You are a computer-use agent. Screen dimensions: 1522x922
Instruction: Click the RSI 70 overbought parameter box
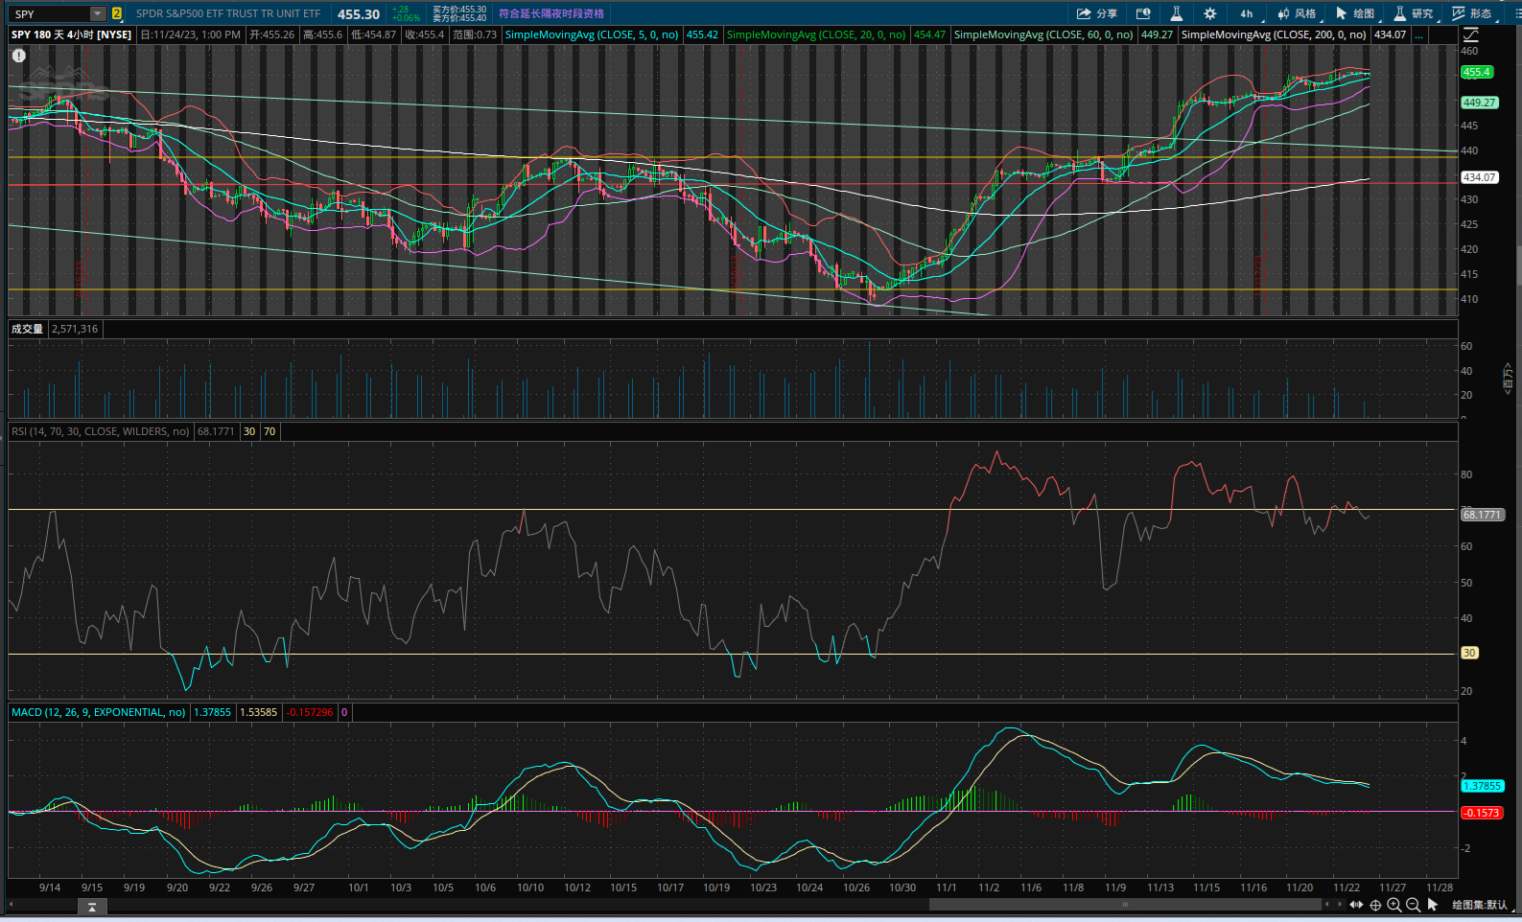coord(269,431)
